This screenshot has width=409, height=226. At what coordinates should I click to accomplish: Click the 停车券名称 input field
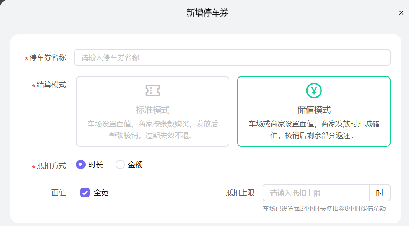pos(232,57)
